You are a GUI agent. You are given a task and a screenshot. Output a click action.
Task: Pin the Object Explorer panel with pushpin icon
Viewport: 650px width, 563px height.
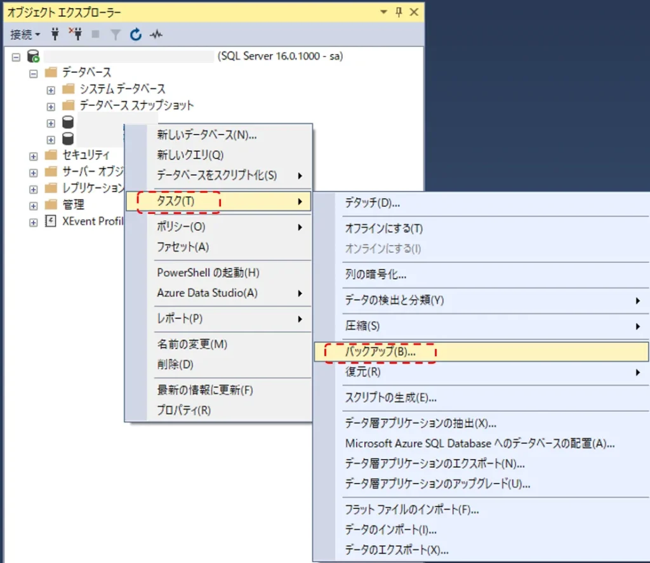399,12
